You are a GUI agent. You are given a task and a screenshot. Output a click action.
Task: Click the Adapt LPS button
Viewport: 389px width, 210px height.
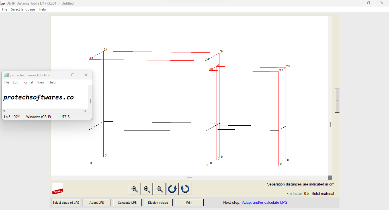pyautogui.click(x=97, y=203)
